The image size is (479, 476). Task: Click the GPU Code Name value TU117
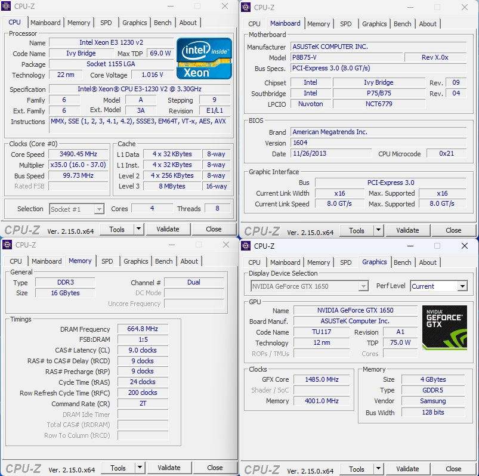click(x=322, y=332)
